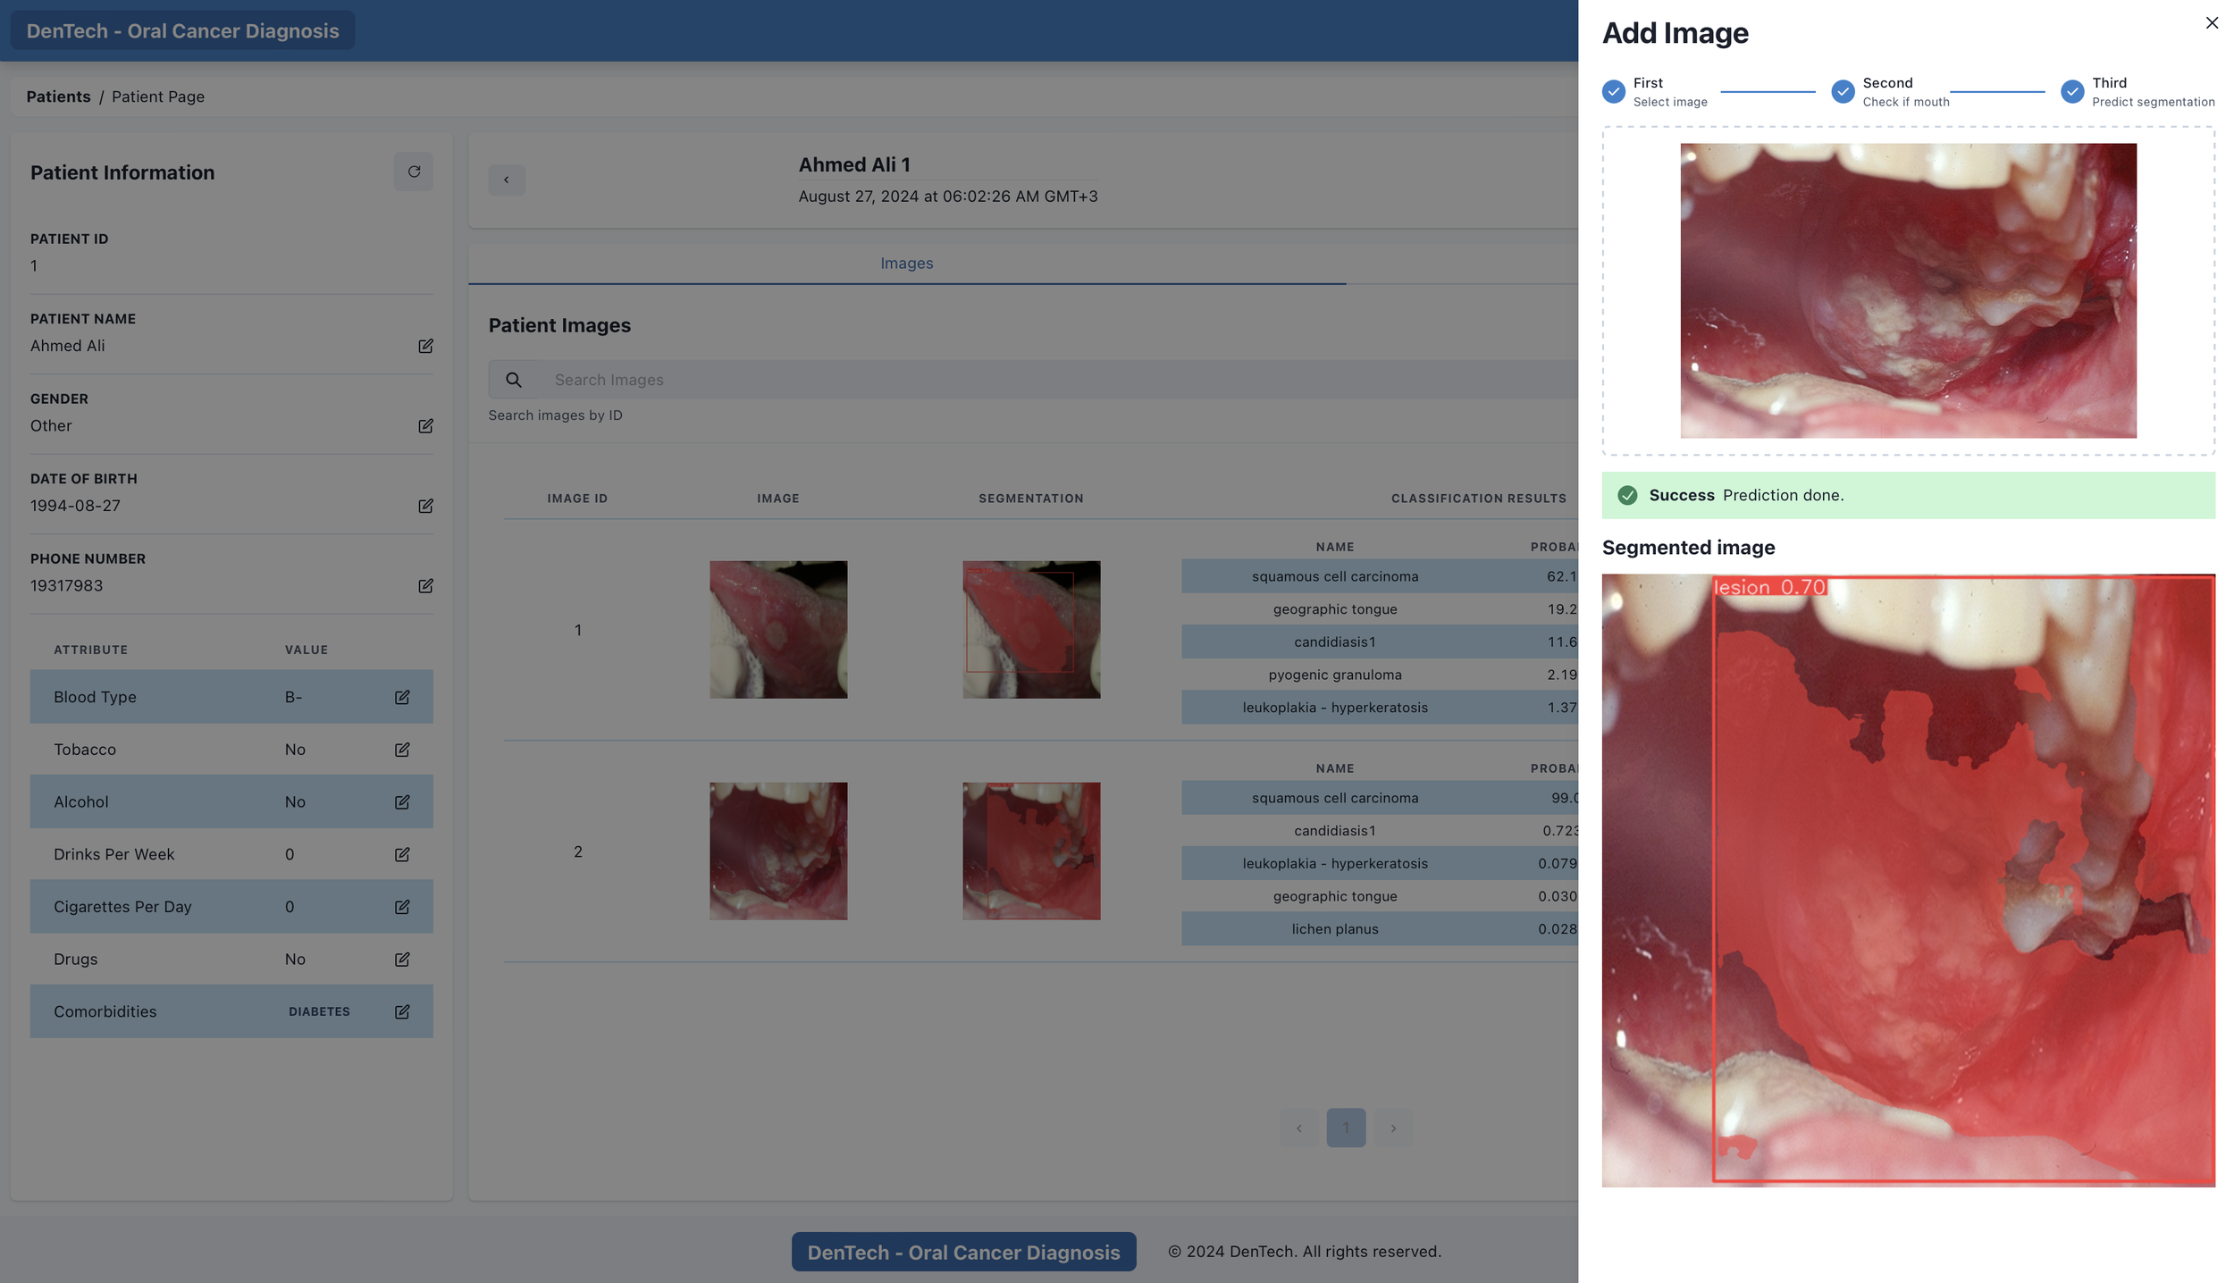The image size is (2234, 1283).
Task: Click the refresh Patient Information icon
Action: pos(413,172)
